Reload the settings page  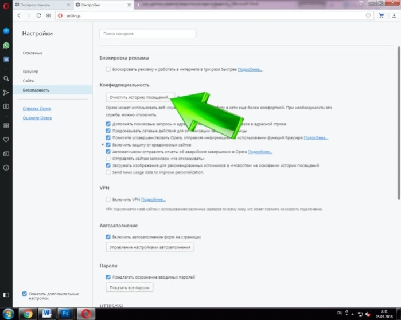[38, 15]
